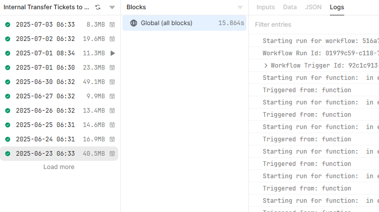
Task: Open the Blocks panel filter icon
Action: pos(240,7)
